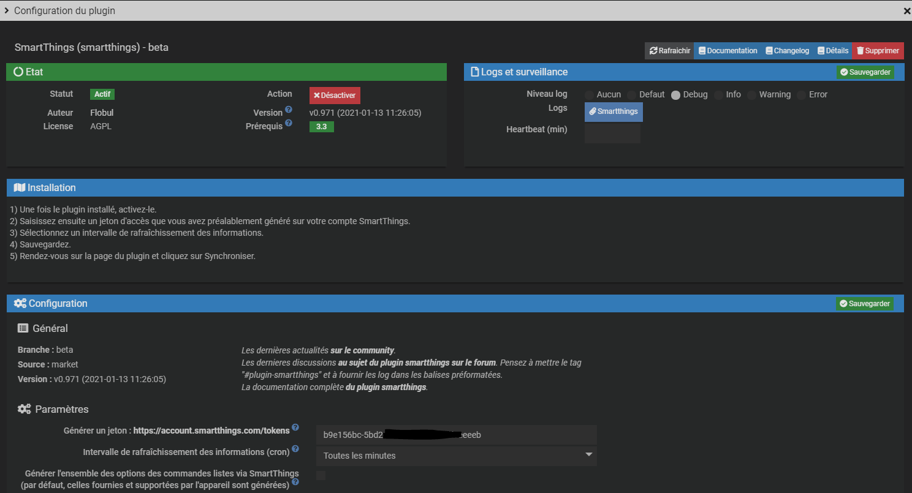Click the Configuration gears icon

20,303
